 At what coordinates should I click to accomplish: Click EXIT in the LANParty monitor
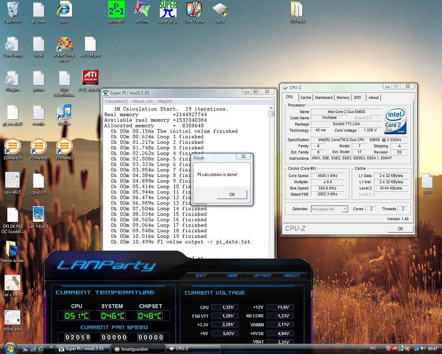point(201,275)
